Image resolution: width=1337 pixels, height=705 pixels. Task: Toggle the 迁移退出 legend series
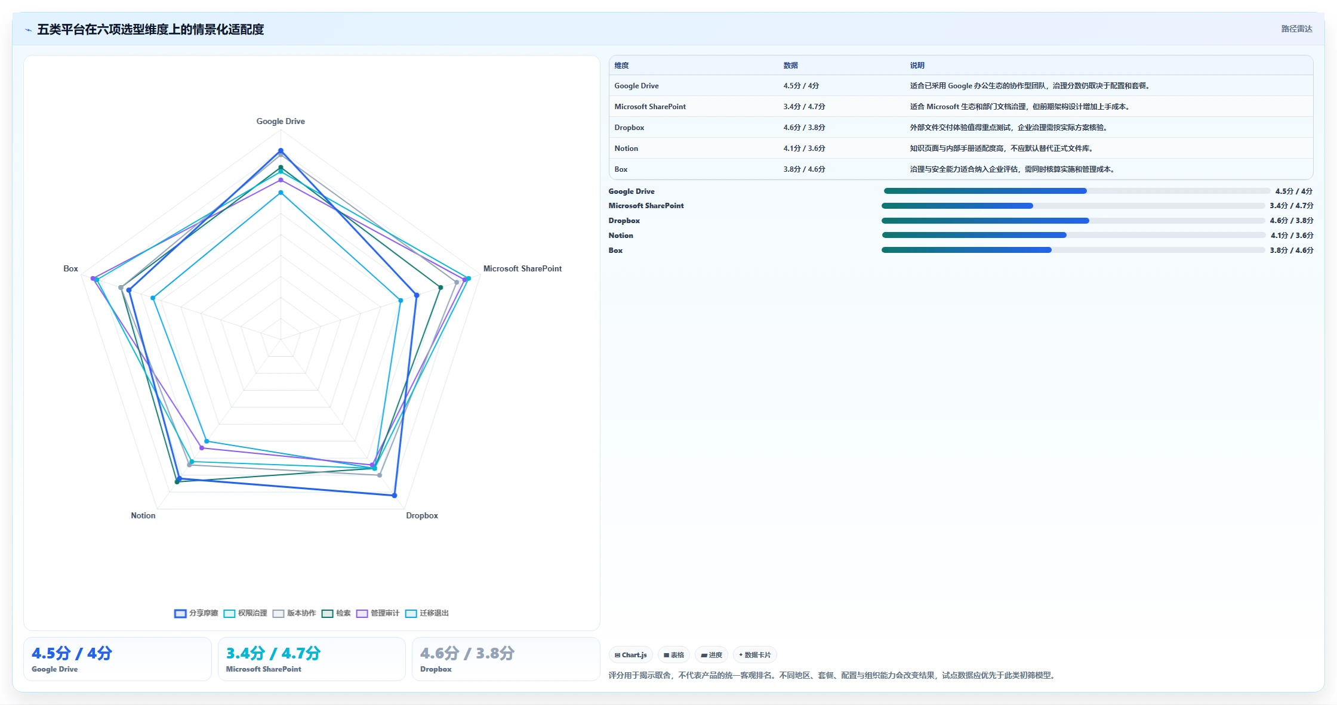click(427, 613)
